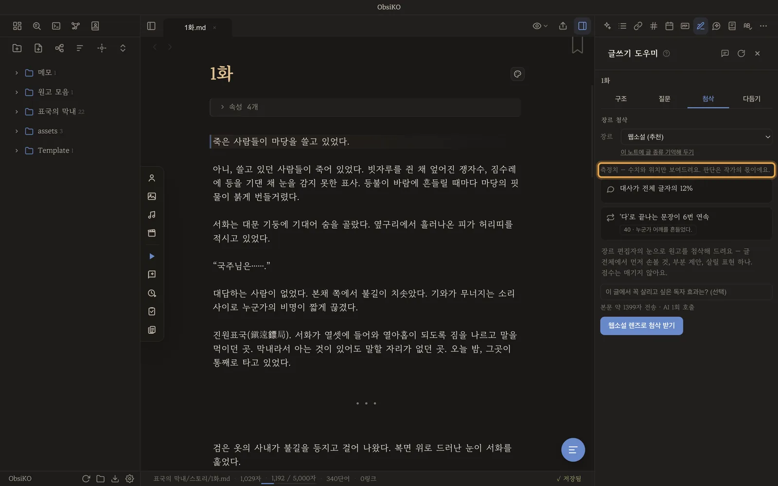Click the help question mark beside 글쓰기 도우미

(x=667, y=53)
